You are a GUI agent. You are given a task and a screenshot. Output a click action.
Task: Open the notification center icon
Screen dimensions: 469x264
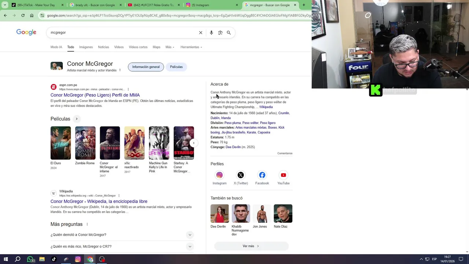tap(461, 259)
